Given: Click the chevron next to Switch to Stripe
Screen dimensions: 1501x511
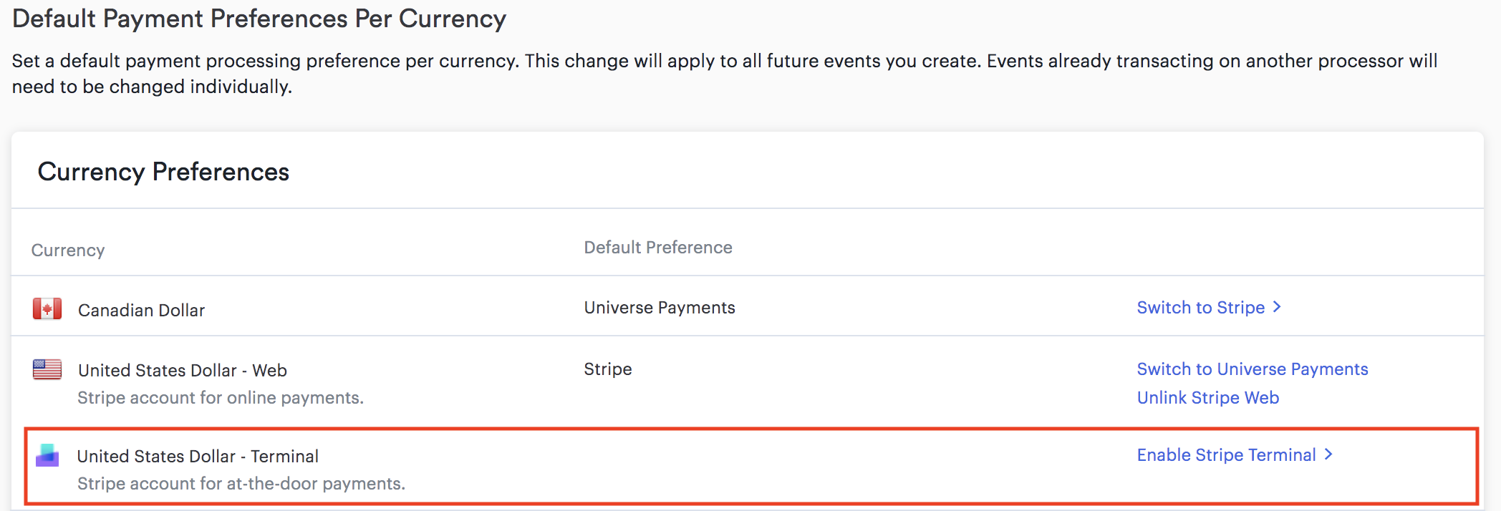Looking at the screenshot, I should [1277, 307].
